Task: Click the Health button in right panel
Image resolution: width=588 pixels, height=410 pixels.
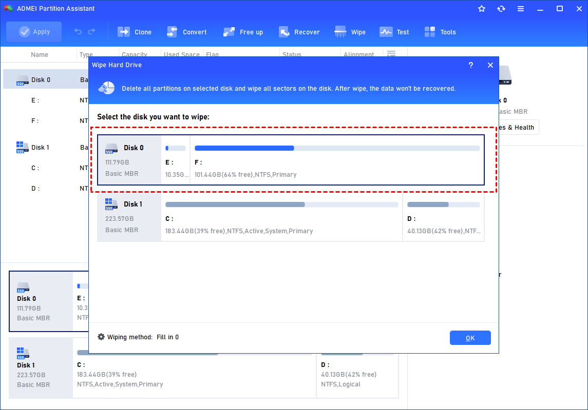Action: tap(518, 127)
